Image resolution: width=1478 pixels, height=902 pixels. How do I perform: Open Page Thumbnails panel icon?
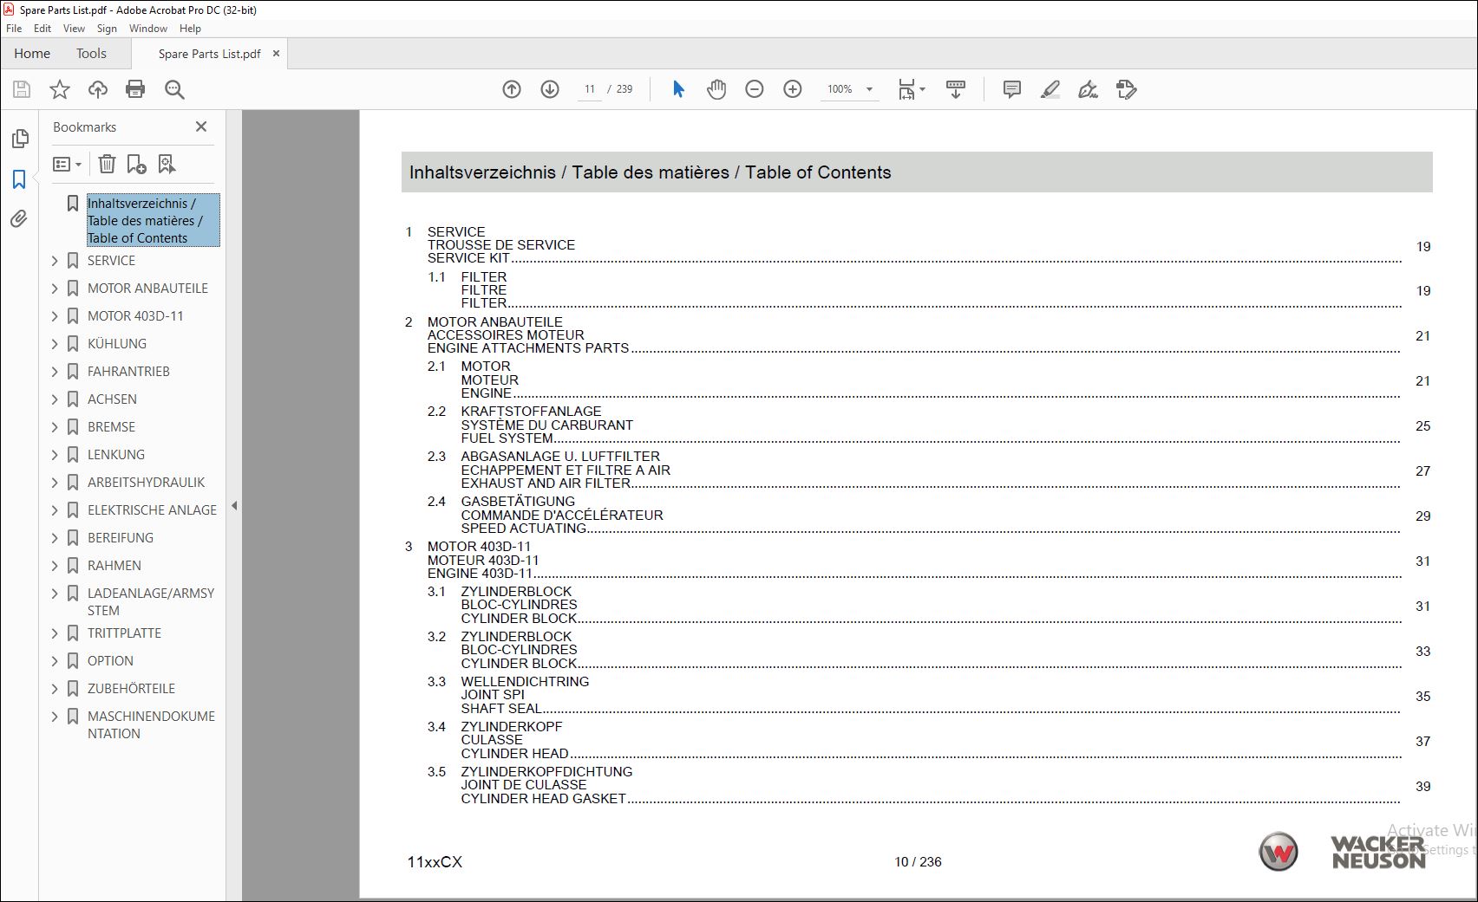point(19,139)
